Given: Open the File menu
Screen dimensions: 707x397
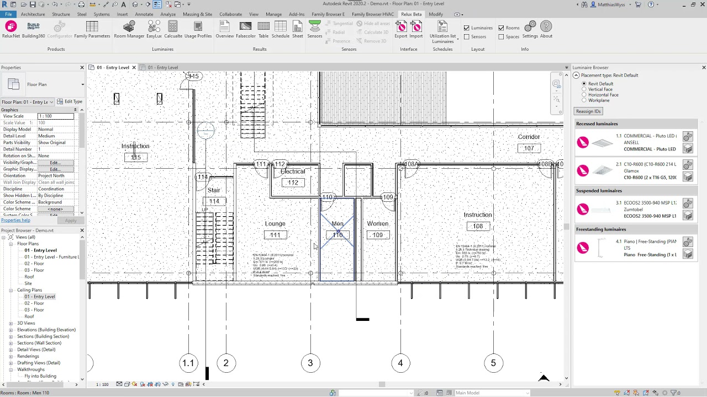Looking at the screenshot, I should pos(8,14).
